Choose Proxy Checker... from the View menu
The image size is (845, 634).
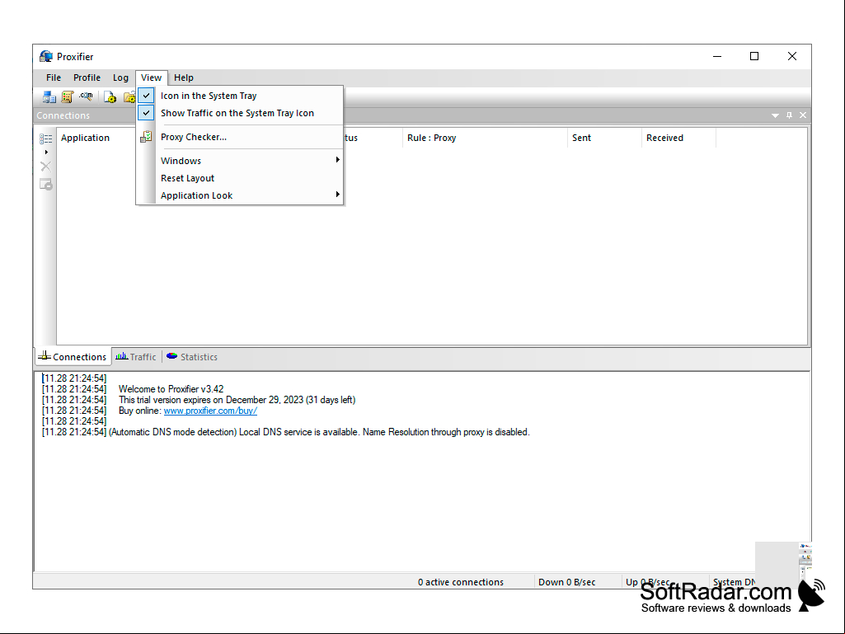coord(240,137)
